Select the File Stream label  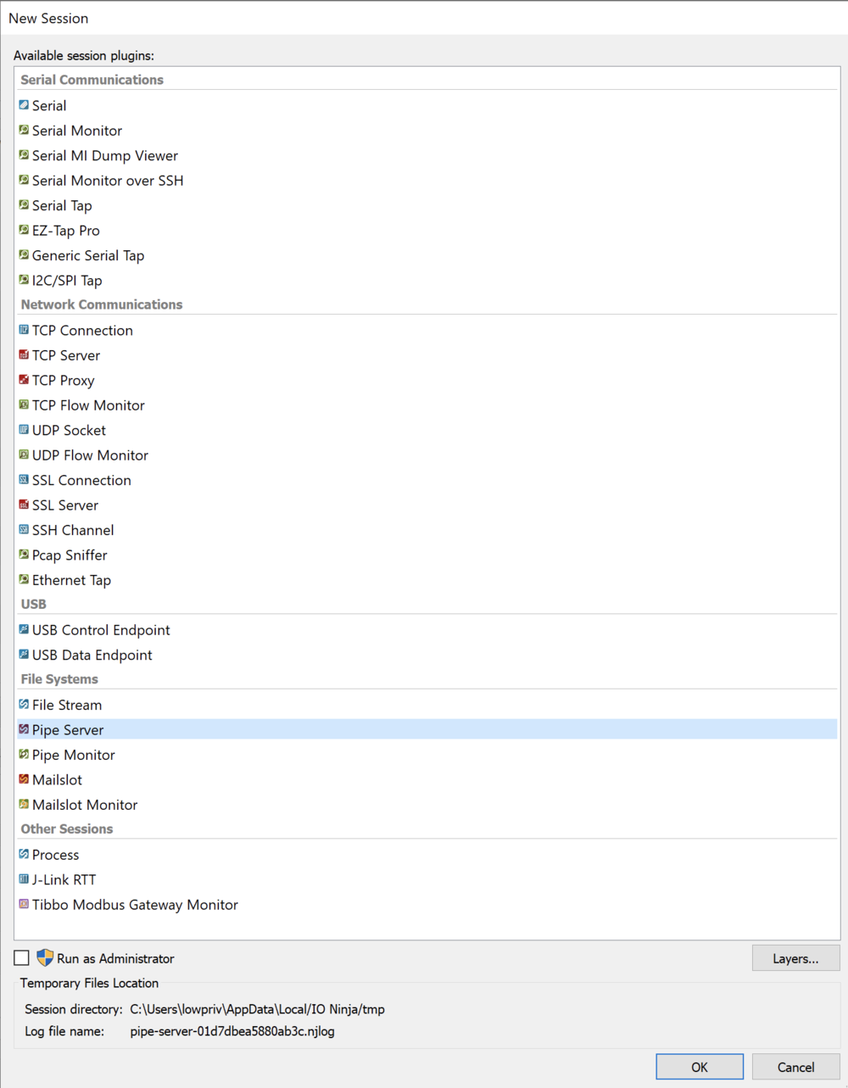tap(67, 705)
